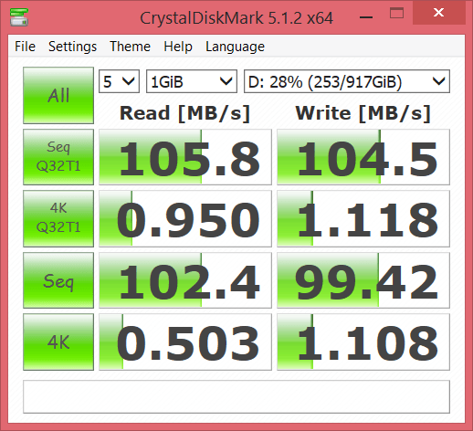Image resolution: width=473 pixels, height=431 pixels.
Task: Start the Seq Q32T1 test
Action: click(58, 157)
